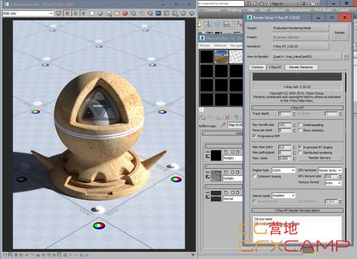The width and height of the screenshot is (357, 259).
Task: Open the load image folder icon
Action: click(117, 14)
